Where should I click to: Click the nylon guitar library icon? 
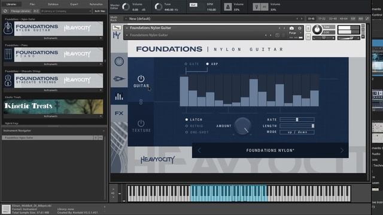tap(8, 28)
